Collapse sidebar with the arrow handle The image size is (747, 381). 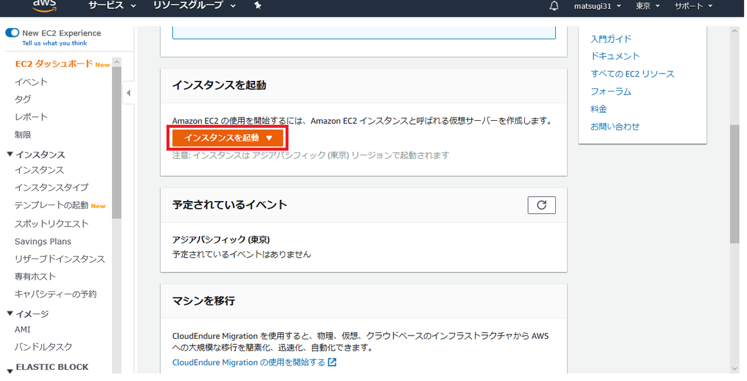point(128,93)
